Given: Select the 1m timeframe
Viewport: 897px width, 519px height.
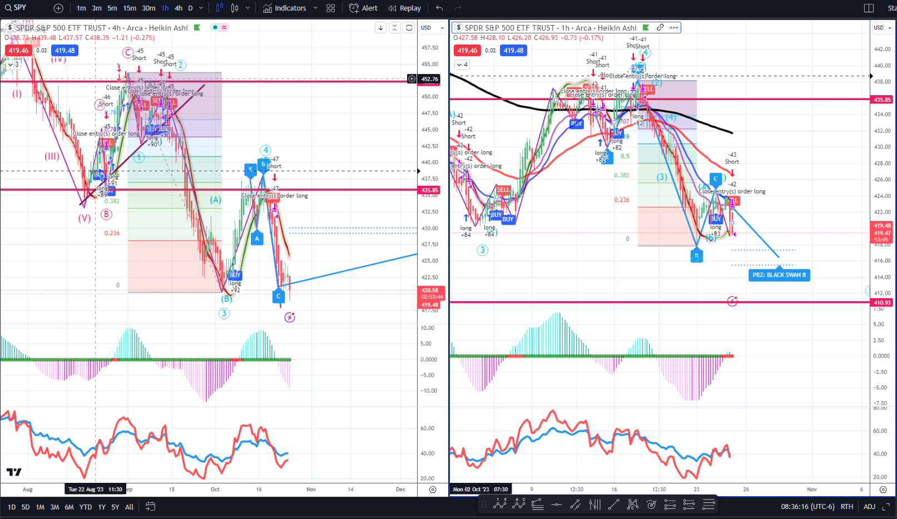Looking at the screenshot, I should point(81,8).
